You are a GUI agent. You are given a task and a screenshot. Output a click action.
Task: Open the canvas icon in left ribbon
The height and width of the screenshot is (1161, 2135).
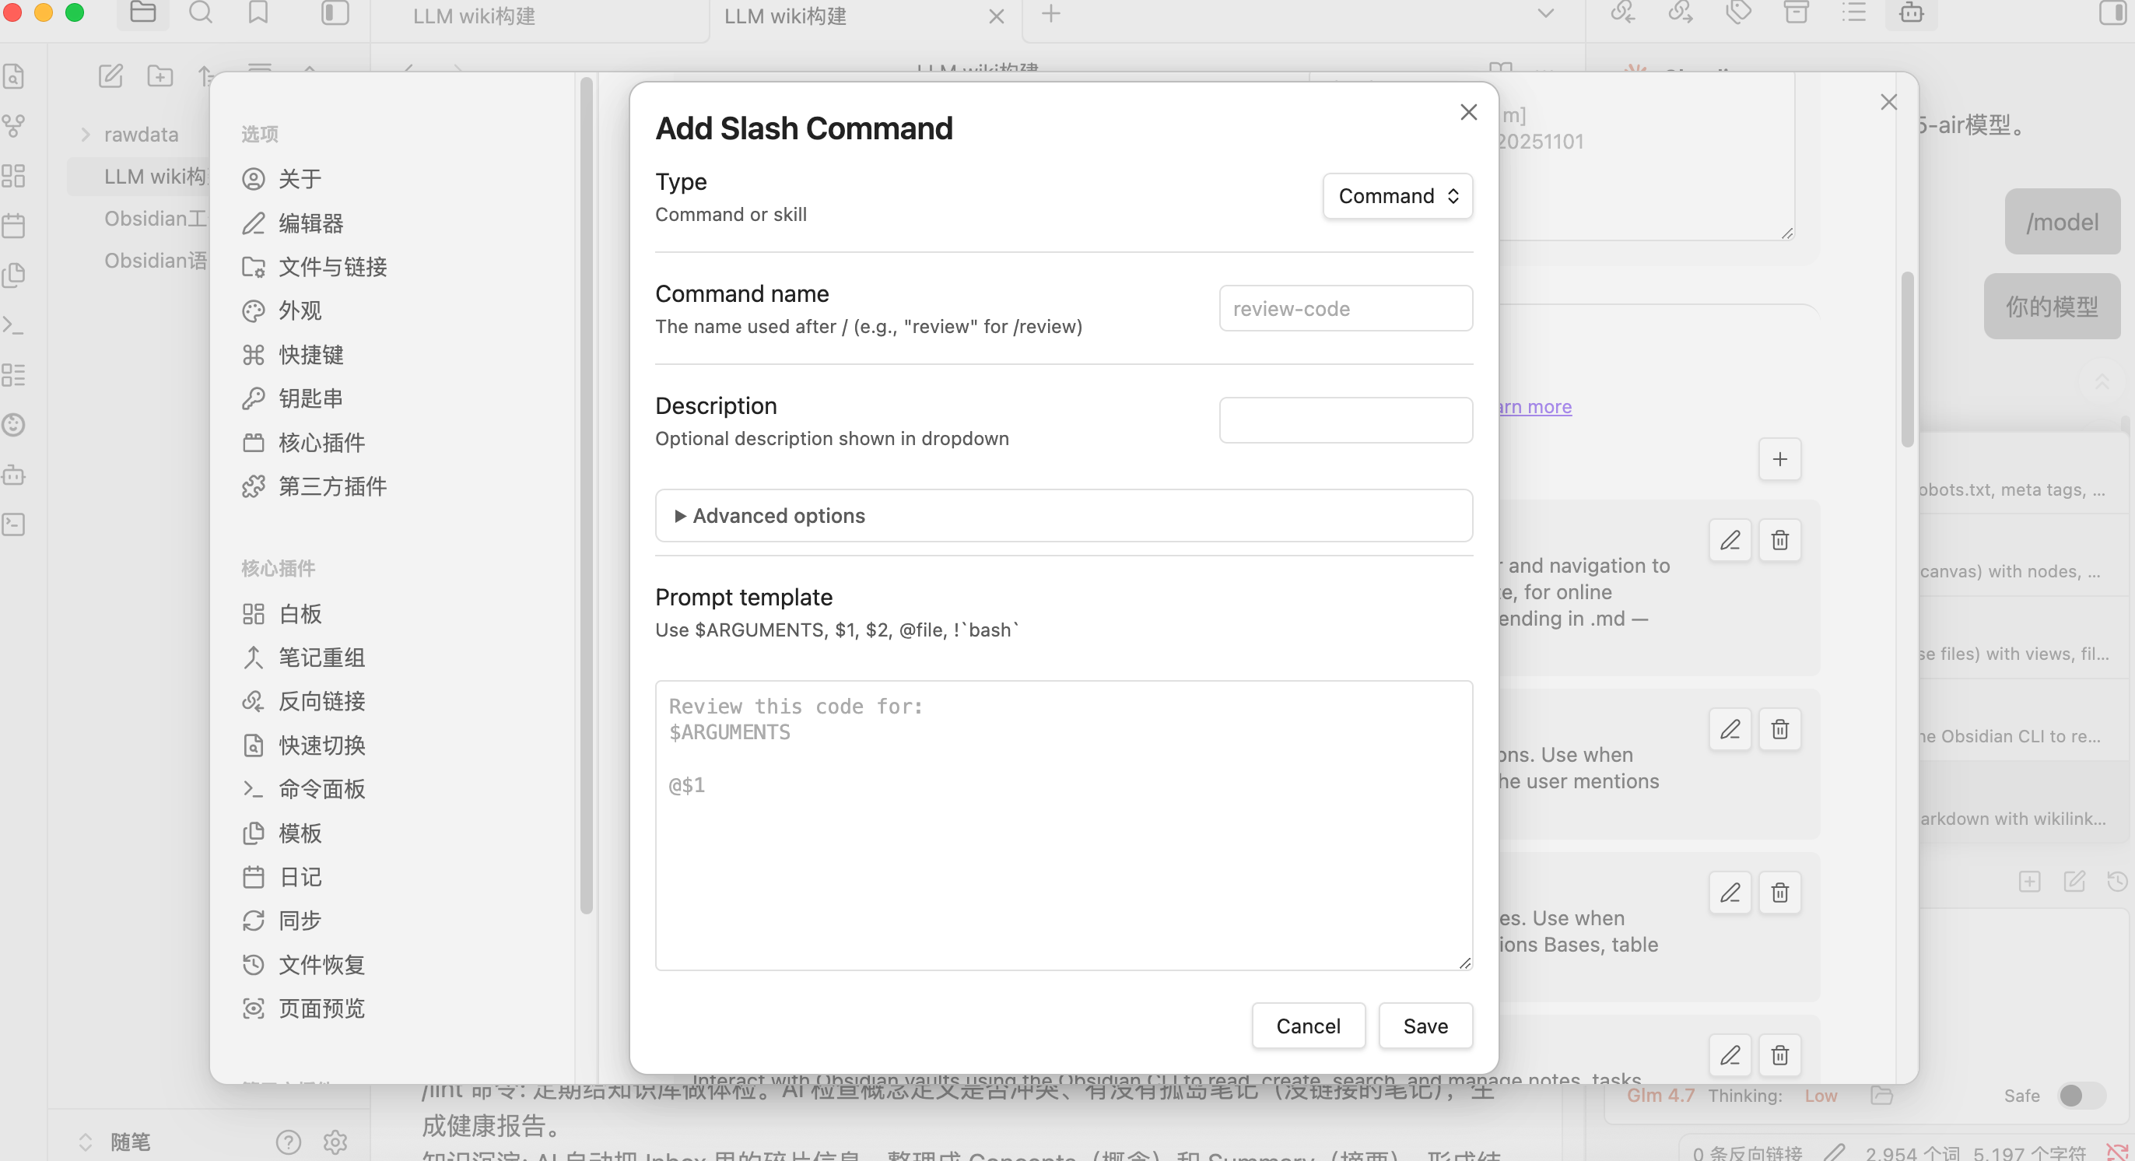pyautogui.click(x=14, y=176)
